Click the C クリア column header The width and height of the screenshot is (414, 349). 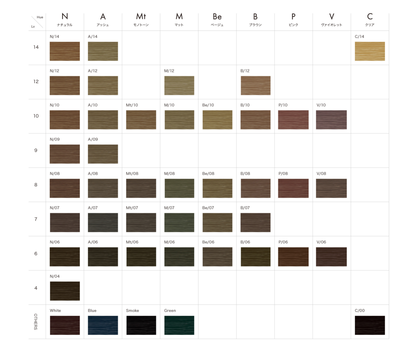click(370, 20)
